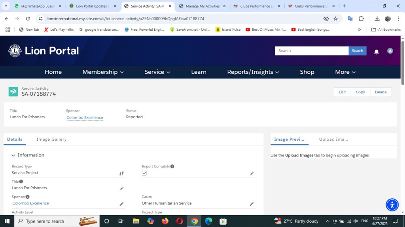Show info tooltip for Report Complete

click(172, 166)
